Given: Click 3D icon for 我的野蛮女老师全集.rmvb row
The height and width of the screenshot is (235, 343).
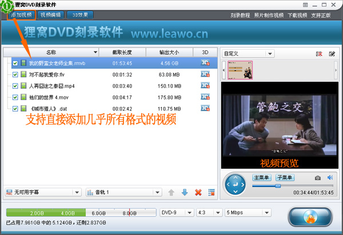Looking at the screenshot, I should coord(205,63).
